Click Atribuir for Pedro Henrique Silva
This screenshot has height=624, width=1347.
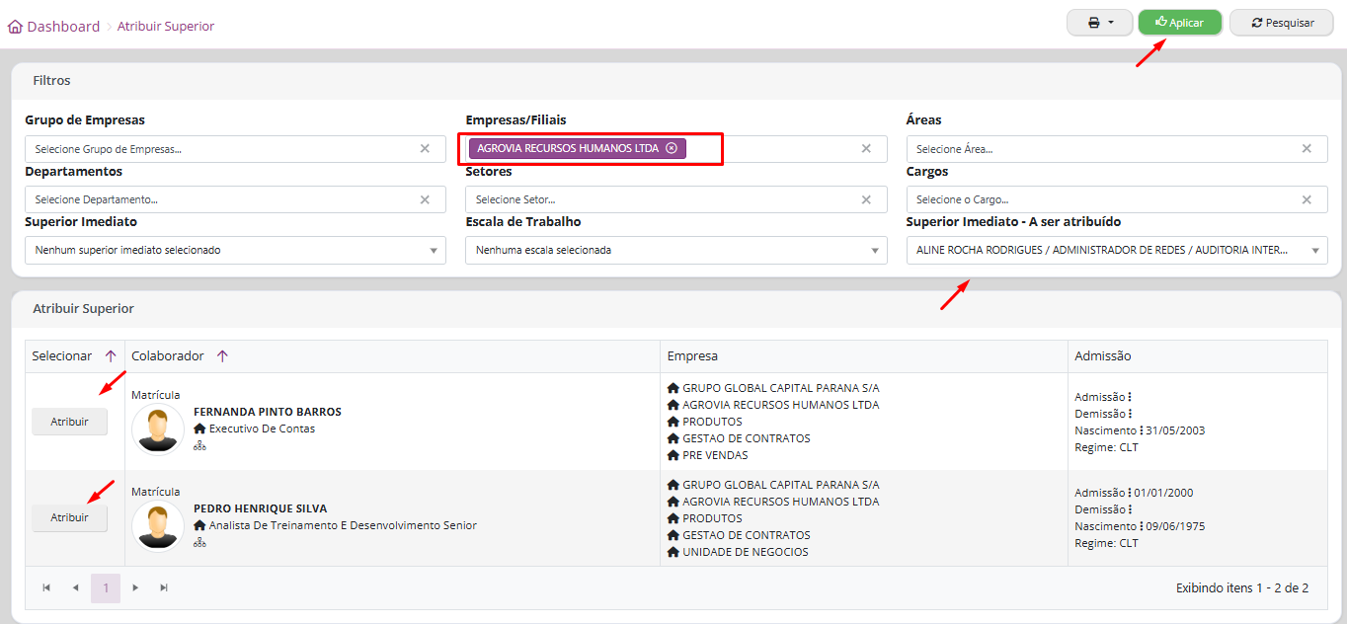69,518
